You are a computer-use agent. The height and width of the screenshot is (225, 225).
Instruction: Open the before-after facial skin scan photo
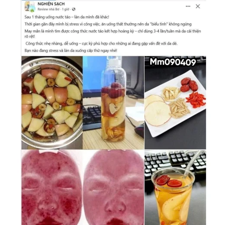point(83,187)
